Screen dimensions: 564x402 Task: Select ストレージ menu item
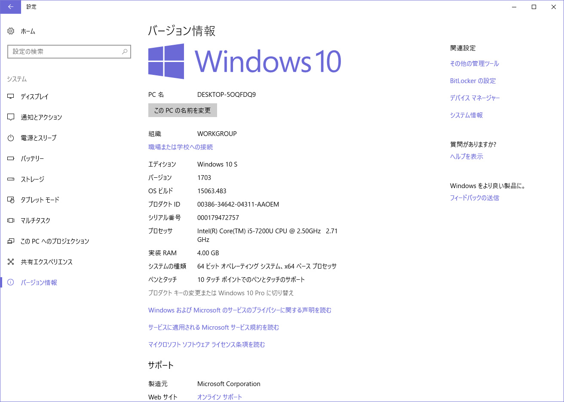(x=33, y=179)
